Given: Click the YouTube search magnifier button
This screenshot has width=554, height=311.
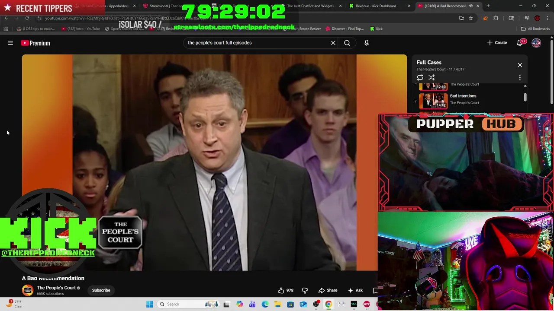Looking at the screenshot, I should coord(347,43).
